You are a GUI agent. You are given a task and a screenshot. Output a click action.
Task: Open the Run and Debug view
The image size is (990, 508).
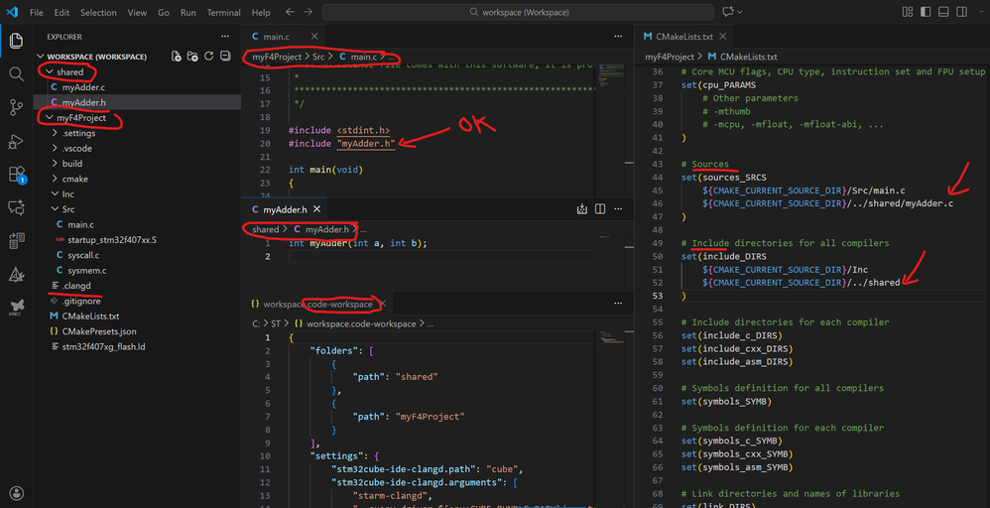[17, 142]
